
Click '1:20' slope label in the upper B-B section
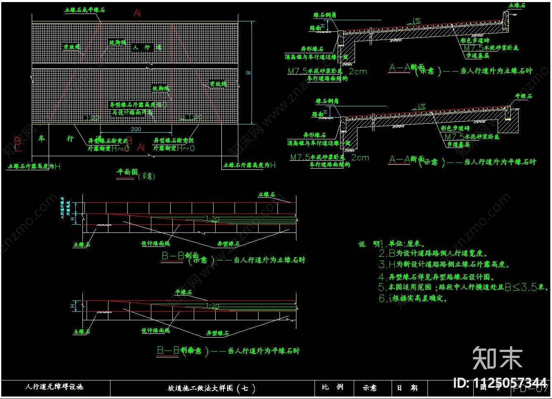click(x=212, y=219)
